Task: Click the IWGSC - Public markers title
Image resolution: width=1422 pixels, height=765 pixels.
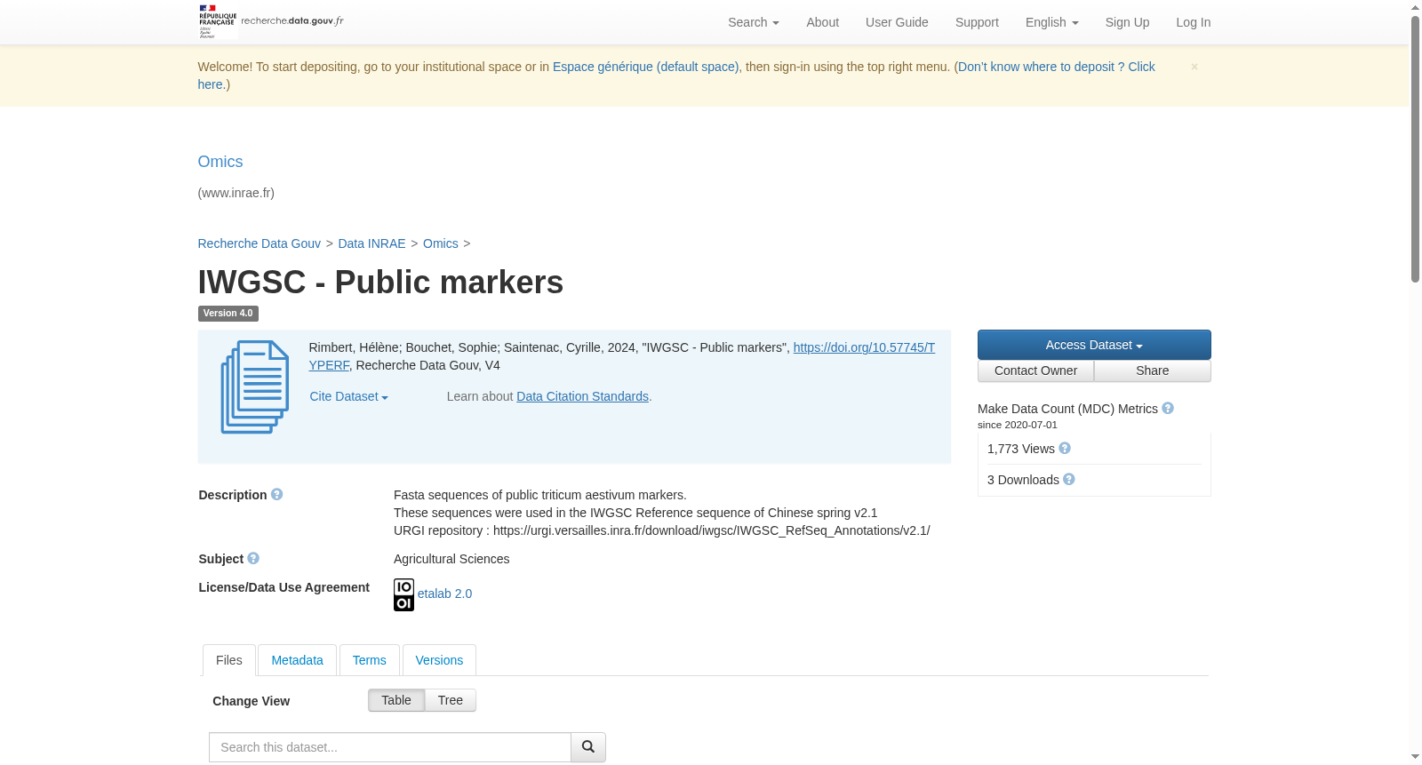Action: click(380, 282)
